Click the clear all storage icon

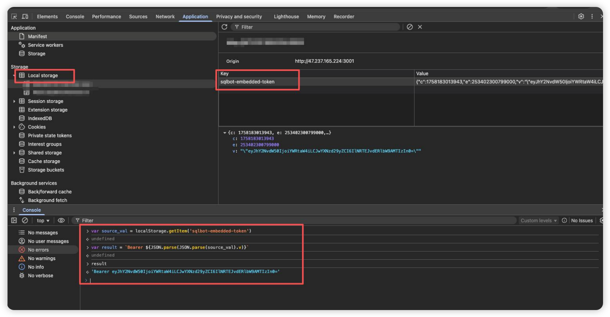(410, 27)
